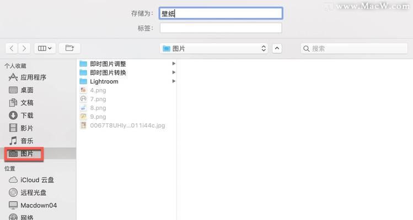
Task: Expand 即时图片调整 with its arrow
Action: pyautogui.click(x=174, y=64)
